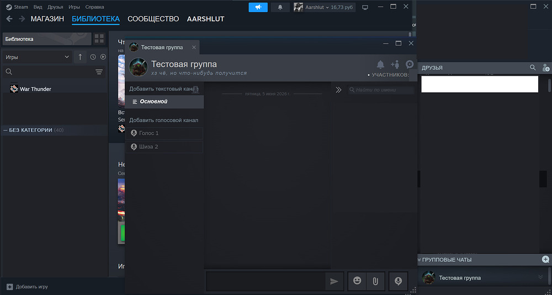Collapse the БЕЗ КАТЕГОРИИ section
The image size is (552, 295).
6,130
